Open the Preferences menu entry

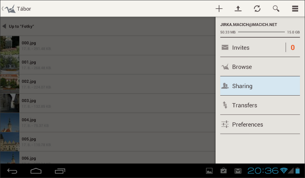pyautogui.click(x=260, y=124)
